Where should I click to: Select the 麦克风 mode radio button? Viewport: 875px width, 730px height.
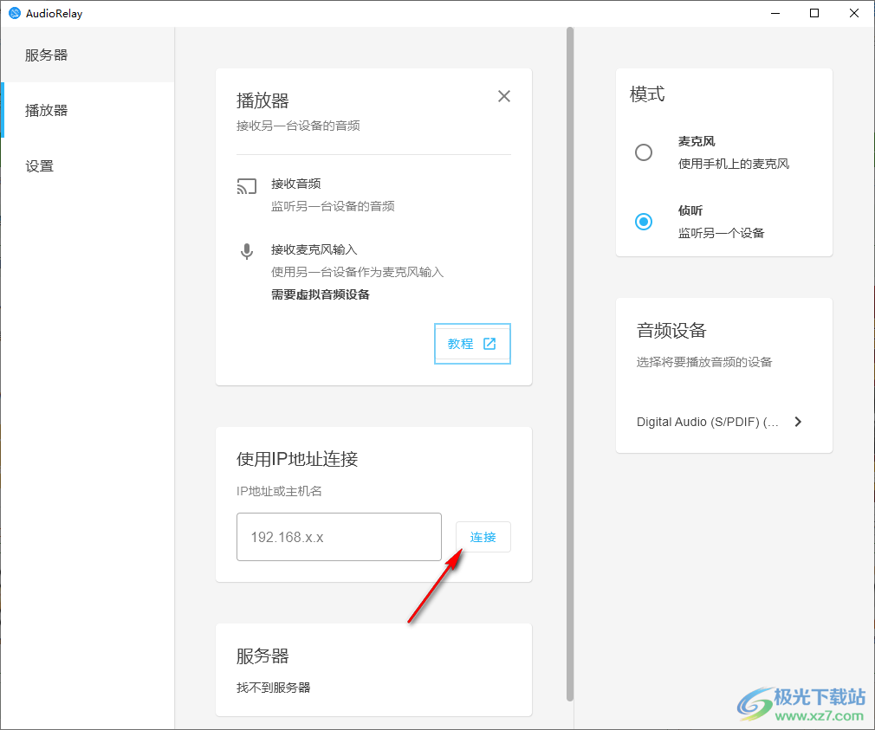[x=644, y=152]
